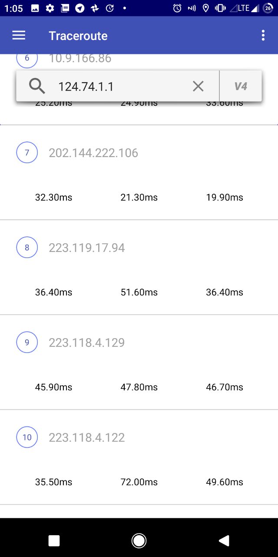Select hop address 223.119.17.94
Image resolution: width=278 pixels, height=557 pixels.
87,248
